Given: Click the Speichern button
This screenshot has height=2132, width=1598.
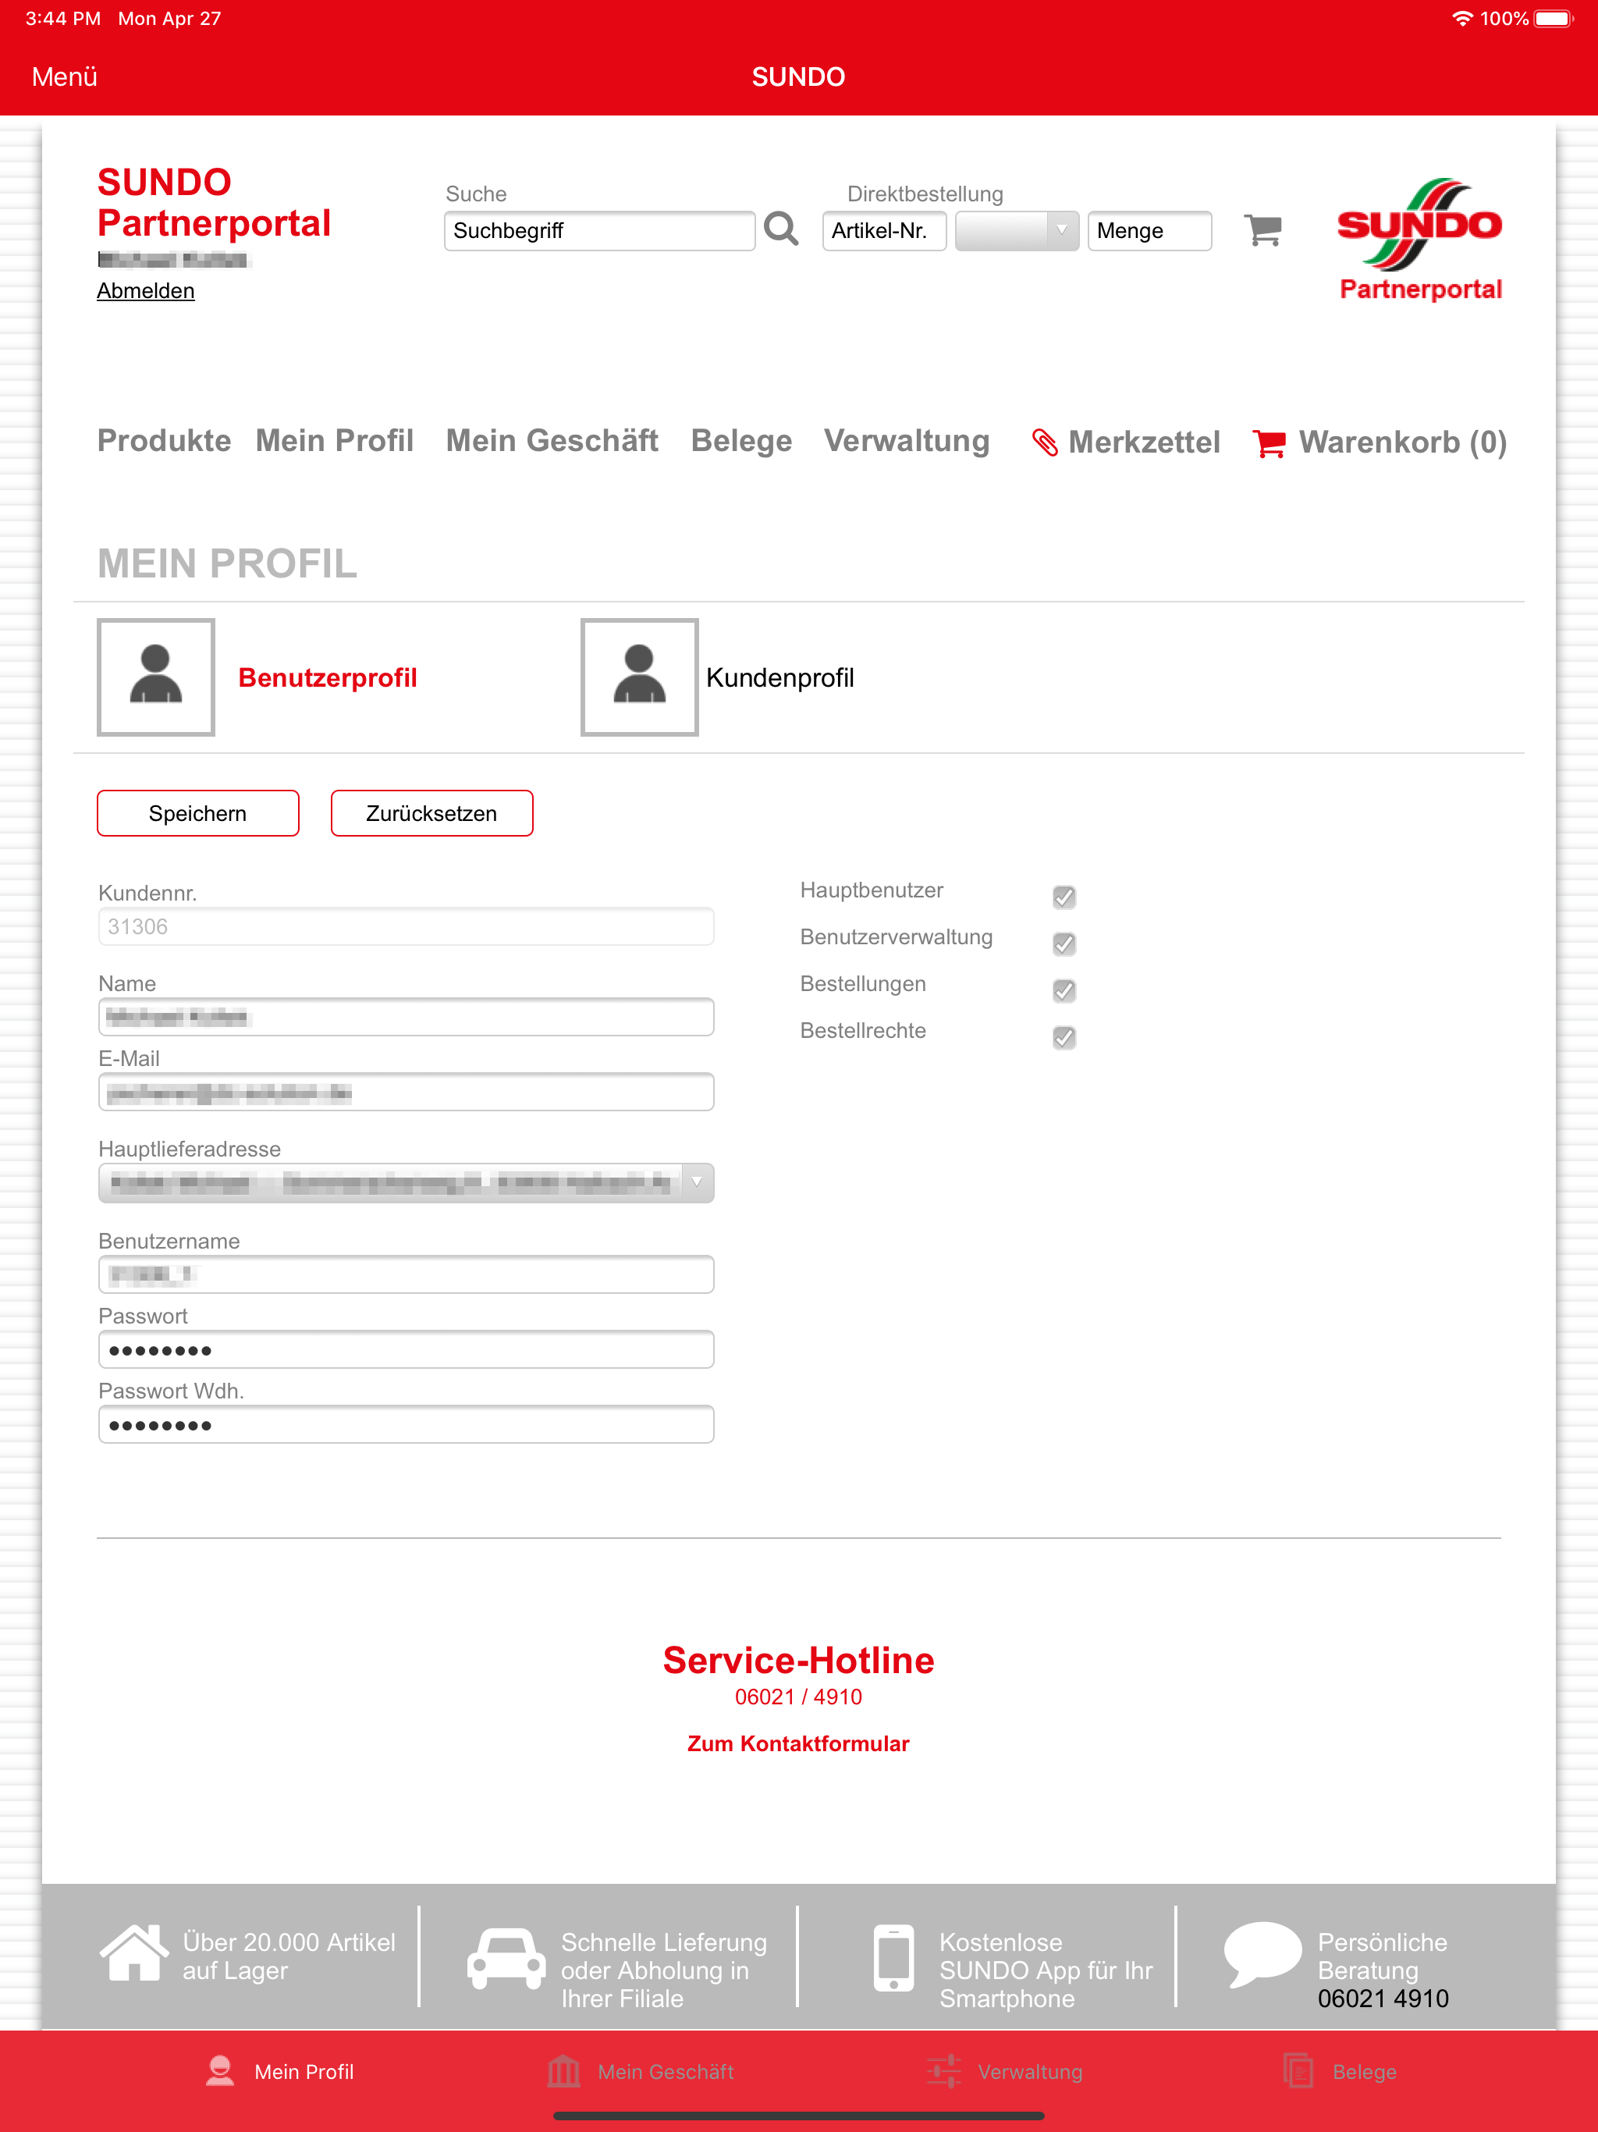Looking at the screenshot, I should click(x=197, y=813).
